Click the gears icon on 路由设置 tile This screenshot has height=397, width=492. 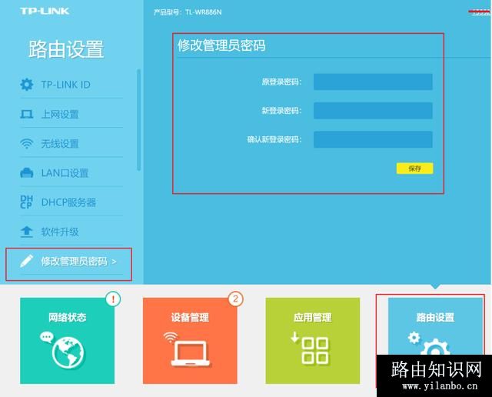(429, 343)
